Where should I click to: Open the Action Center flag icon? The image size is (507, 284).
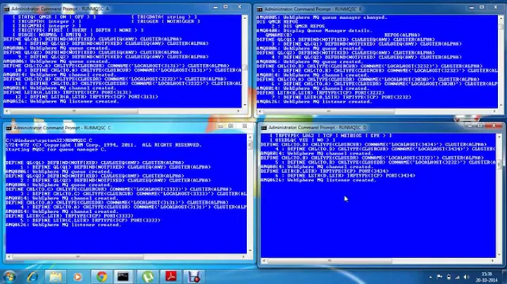tap(439, 277)
